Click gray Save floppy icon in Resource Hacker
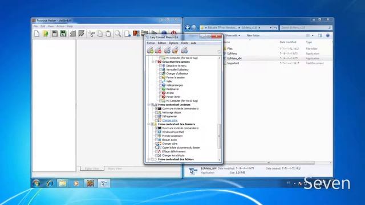365x205 pixels. coord(55,34)
